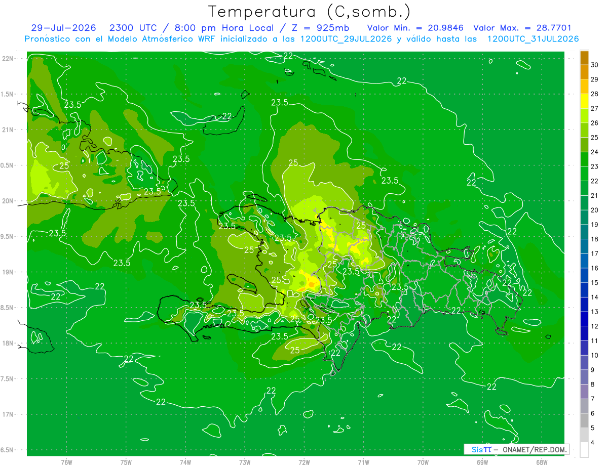The height and width of the screenshot is (469, 608).
Task: Pick the dark blue colorbar swatch between 12 and 13
Action: pyautogui.click(x=584, y=319)
